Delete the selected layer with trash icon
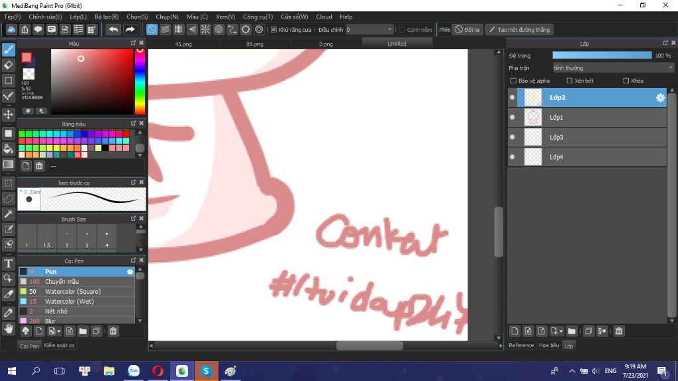Screen dimensions: 678x381 pyautogui.click(x=619, y=331)
